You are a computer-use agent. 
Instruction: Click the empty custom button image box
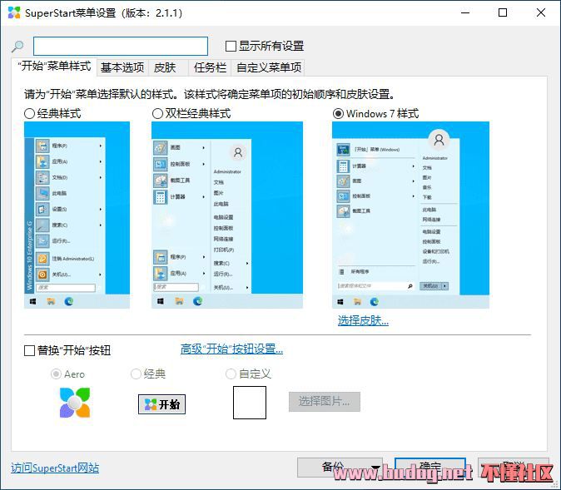coord(249,403)
